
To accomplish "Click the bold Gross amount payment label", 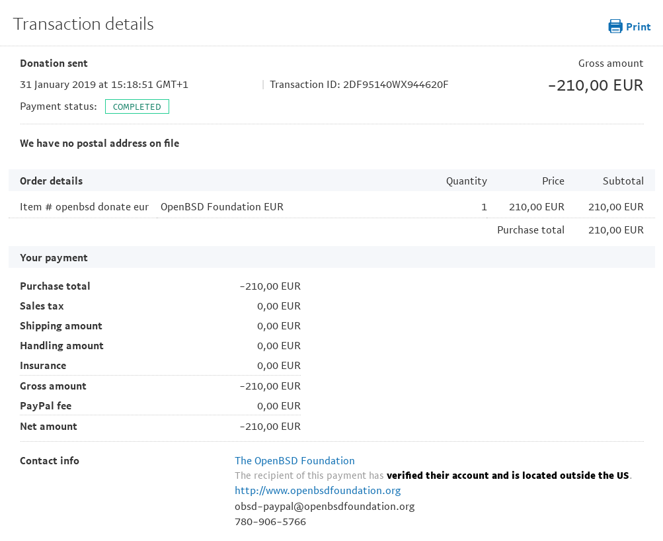I will pyautogui.click(x=53, y=386).
